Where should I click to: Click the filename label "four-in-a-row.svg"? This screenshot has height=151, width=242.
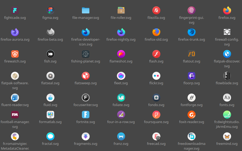121,122
